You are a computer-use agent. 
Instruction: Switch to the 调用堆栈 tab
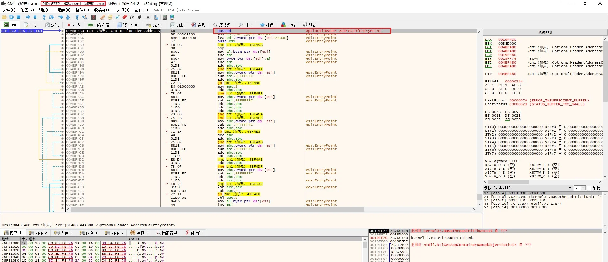tap(128, 25)
